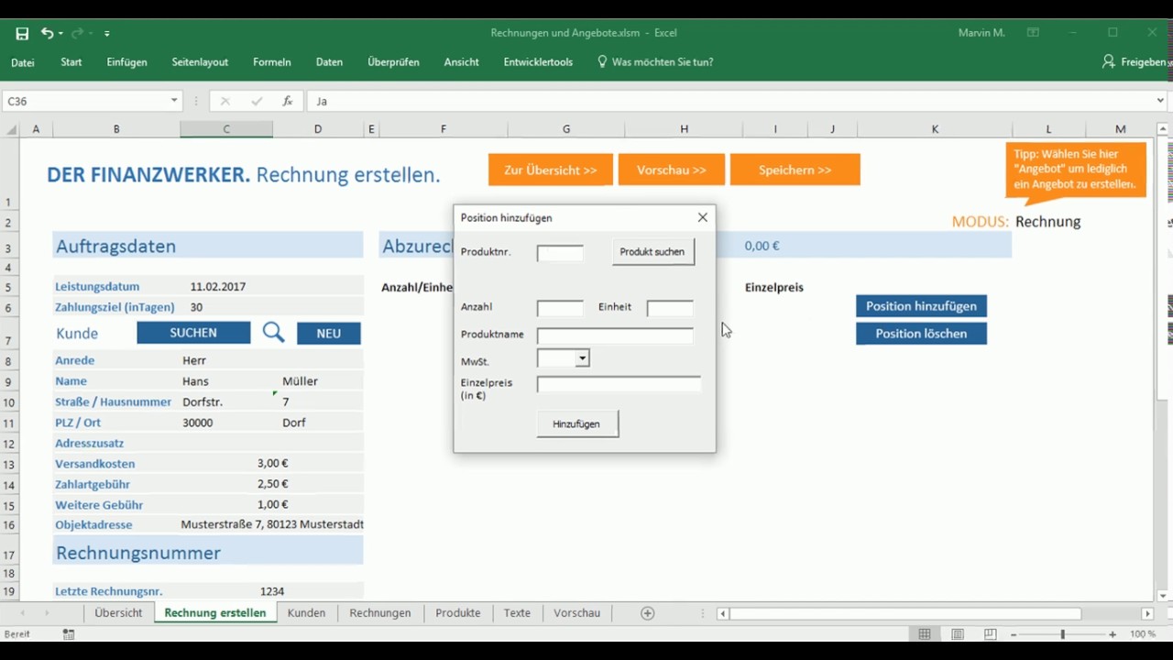Expand the Name Box dropdown arrow
This screenshot has width=1173, height=660.
(174, 101)
